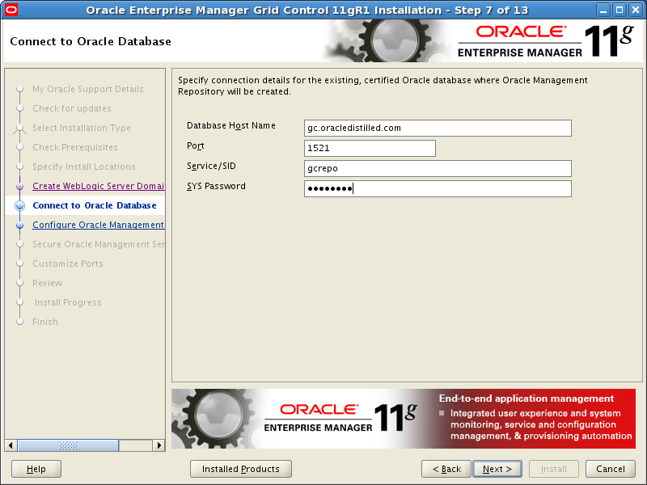Click the Port label

(195, 145)
